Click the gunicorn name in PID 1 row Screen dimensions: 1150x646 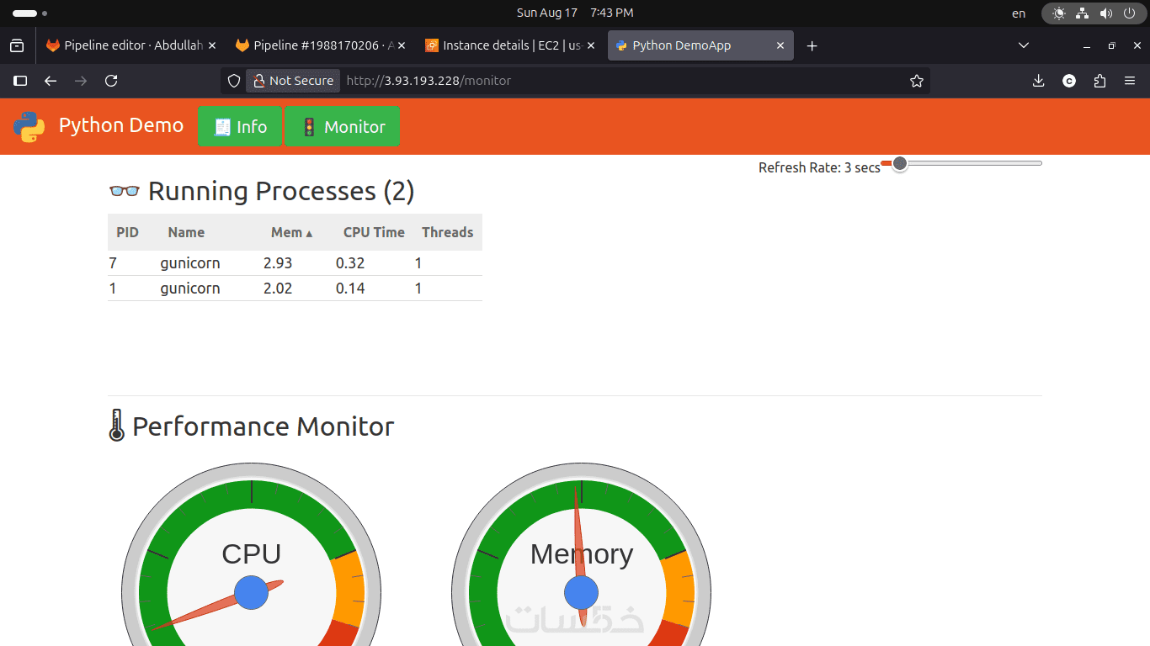tap(190, 289)
